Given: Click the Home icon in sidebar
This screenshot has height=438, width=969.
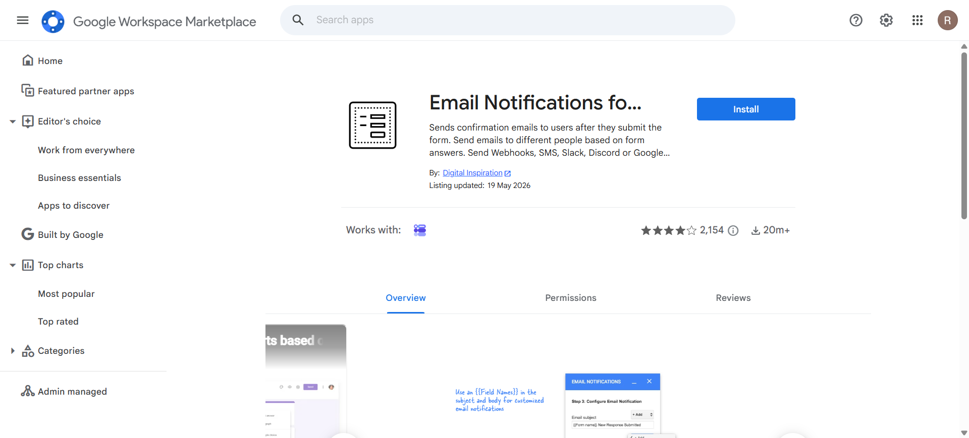Looking at the screenshot, I should (x=28, y=60).
